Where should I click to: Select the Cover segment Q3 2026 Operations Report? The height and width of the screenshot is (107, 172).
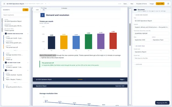15,20
